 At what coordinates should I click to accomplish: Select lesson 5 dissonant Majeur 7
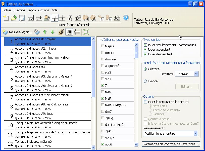[x=48, y=78]
